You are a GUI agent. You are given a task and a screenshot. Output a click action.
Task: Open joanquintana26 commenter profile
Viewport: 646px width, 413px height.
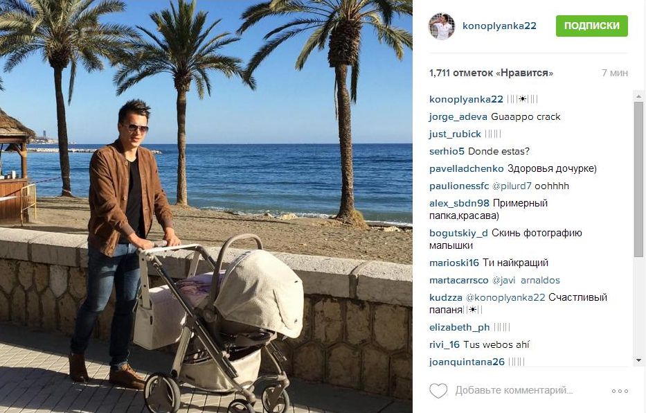[467, 362]
